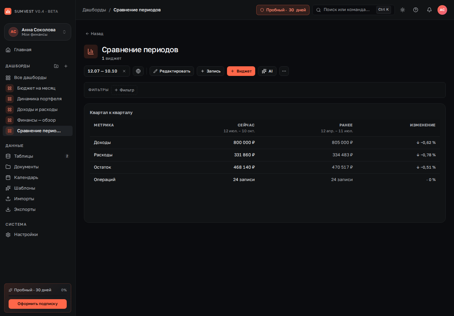
Task: Open the Документы section
Action: pos(37,167)
